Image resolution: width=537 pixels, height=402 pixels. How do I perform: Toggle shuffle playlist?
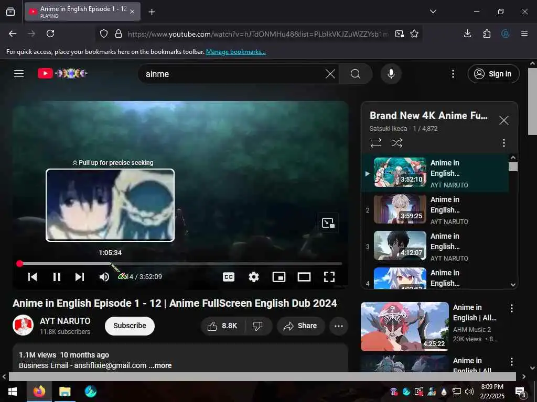[x=396, y=142]
